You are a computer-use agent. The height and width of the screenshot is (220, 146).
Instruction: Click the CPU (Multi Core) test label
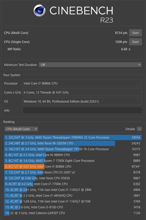pyautogui.click(x=16, y=33)
